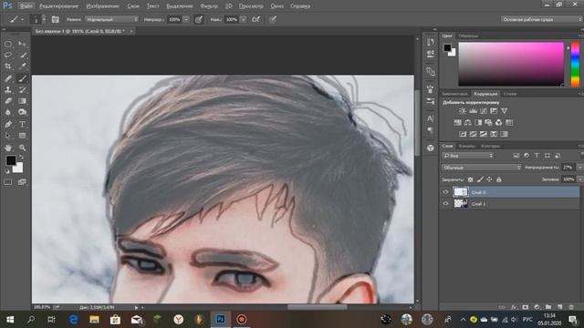Open Photoshop from the taskbar
Screen dimensions: 584x328
[221, 320]
